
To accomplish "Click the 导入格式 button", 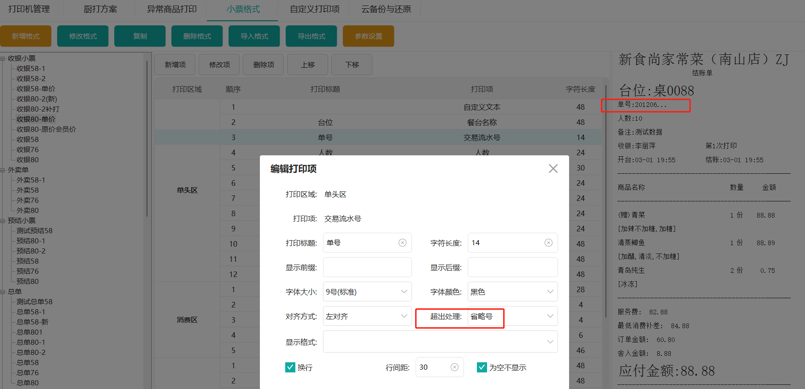I will [254, 36].
